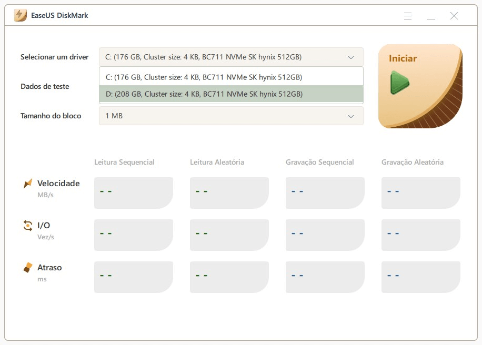Image resolution: width=482 pixels, height=345 pixels.
Task: Click Atraso result box under Gravação Aleatória
Action: coord(421,277)
